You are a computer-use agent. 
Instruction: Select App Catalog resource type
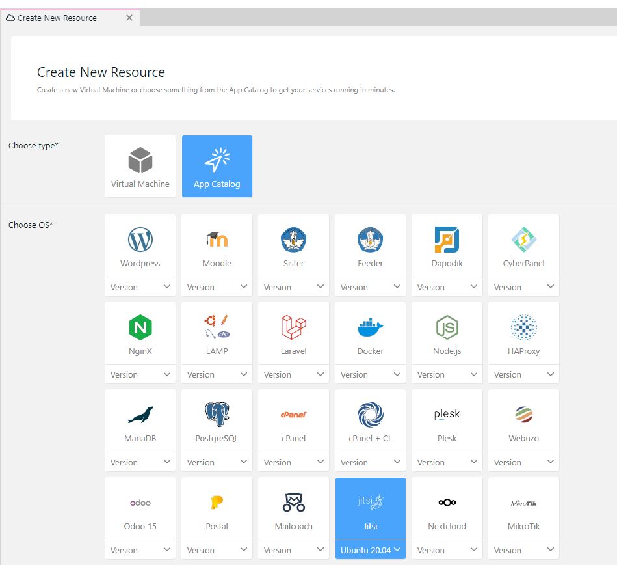coord(217,166)
